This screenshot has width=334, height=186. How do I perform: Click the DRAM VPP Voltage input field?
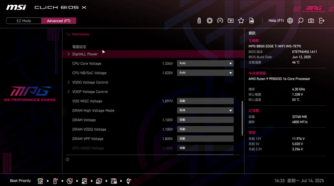pos(205,139)
